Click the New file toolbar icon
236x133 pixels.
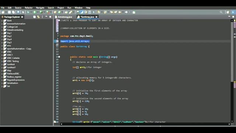coord(3,12)
